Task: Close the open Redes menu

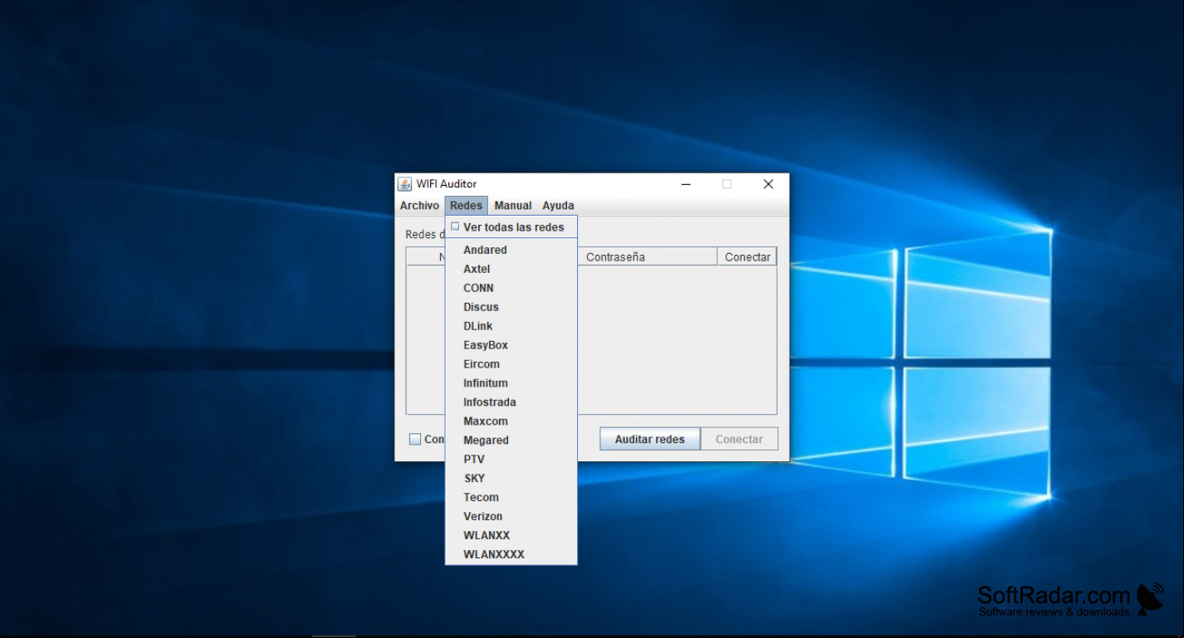Action: point(466,206)
